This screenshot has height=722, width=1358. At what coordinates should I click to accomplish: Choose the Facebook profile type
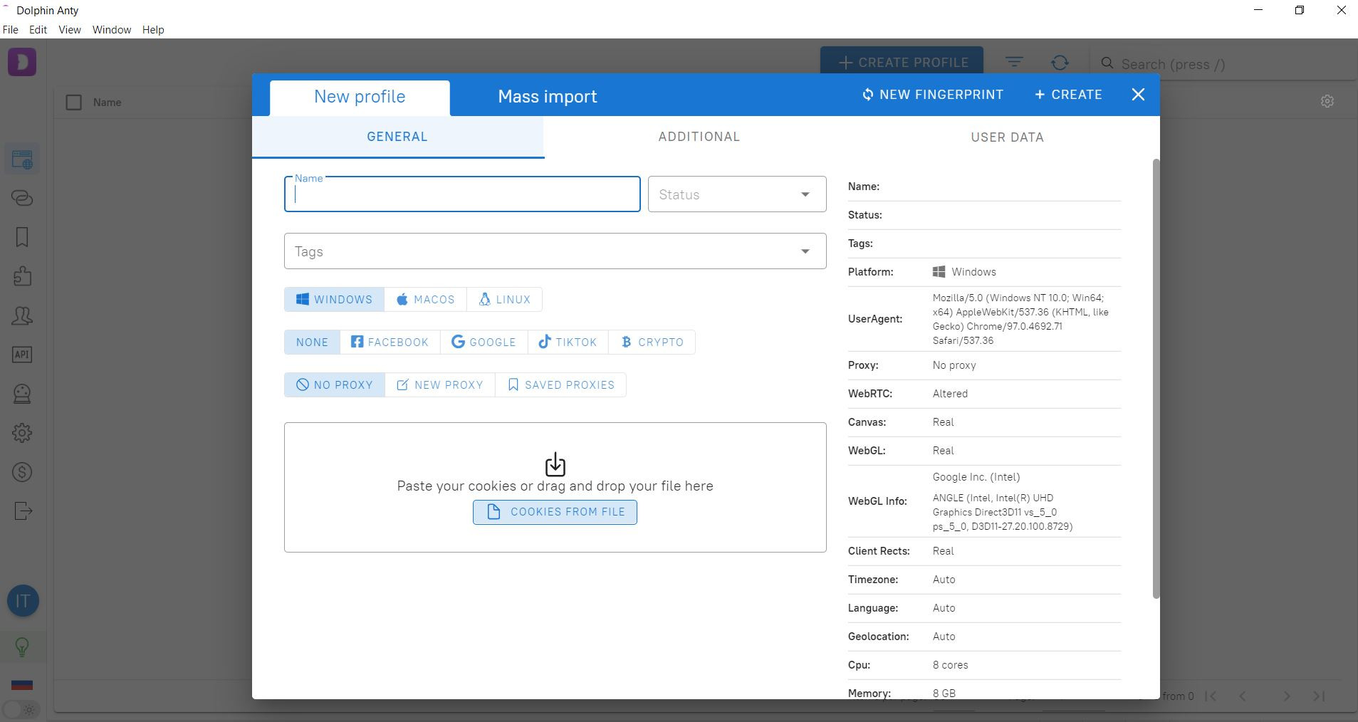coord(390,342)
